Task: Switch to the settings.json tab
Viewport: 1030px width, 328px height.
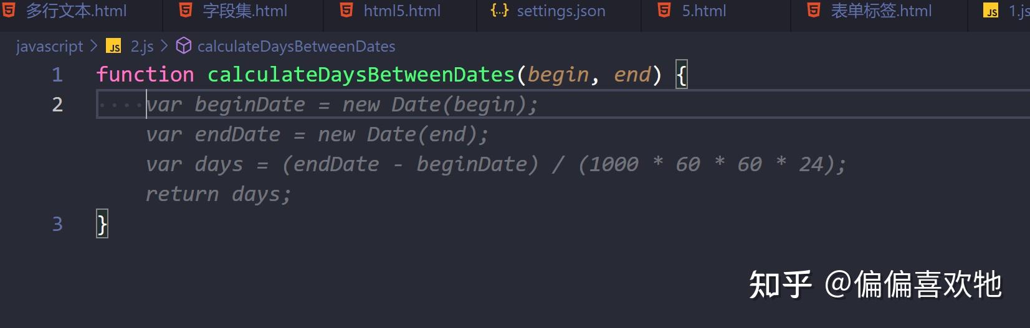Action: (x=560, y=11)
